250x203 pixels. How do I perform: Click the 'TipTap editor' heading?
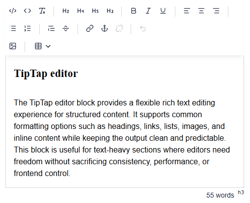[46, 74]
